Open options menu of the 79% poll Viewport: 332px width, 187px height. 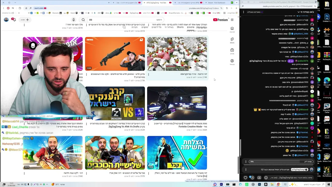point(246,162)
